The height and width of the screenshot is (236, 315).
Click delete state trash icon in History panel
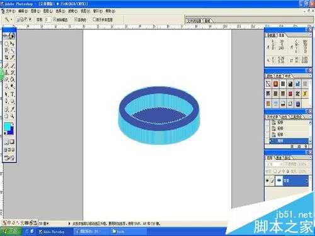tap(306, 147)
